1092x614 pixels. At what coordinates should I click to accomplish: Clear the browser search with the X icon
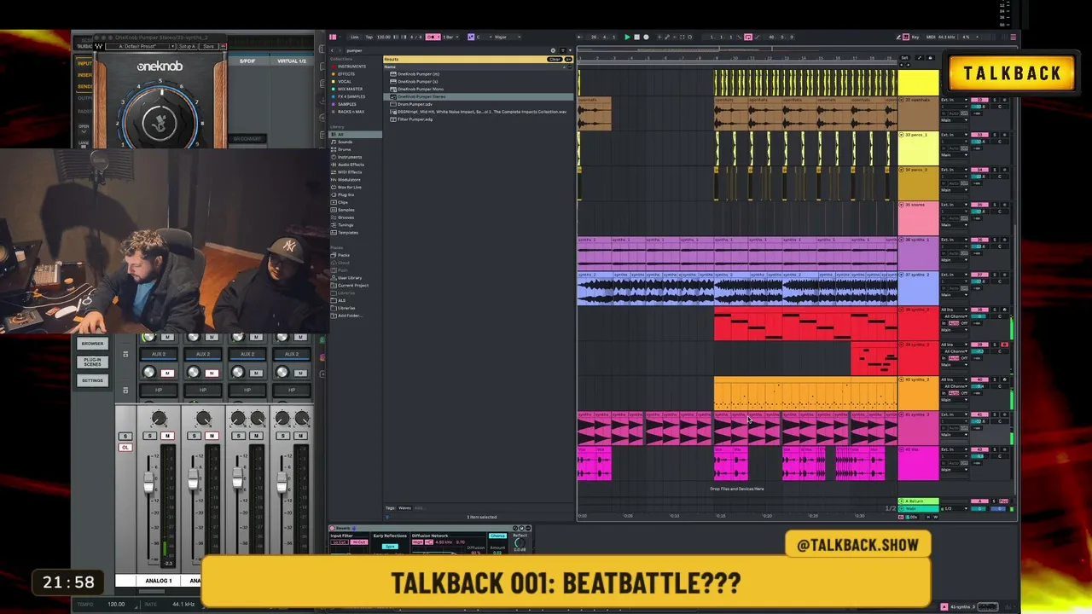pyautogui.click(x=553, y=50)
